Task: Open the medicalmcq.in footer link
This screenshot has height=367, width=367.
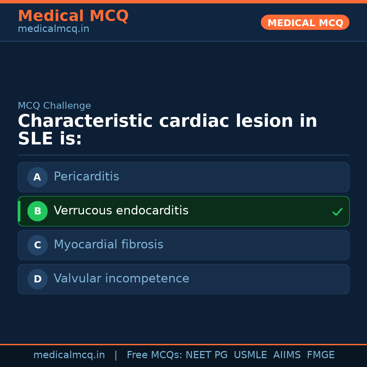Action: (x=69, y=354)
